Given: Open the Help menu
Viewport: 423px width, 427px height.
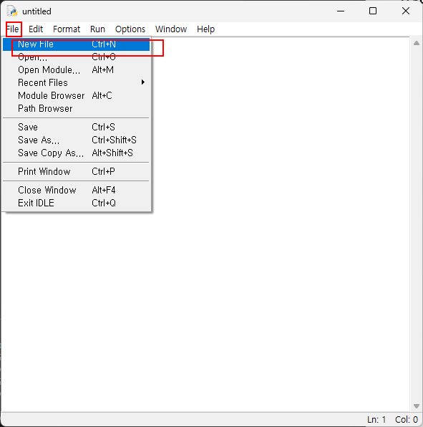Looking at the screenshot, I should pos(205,29).
